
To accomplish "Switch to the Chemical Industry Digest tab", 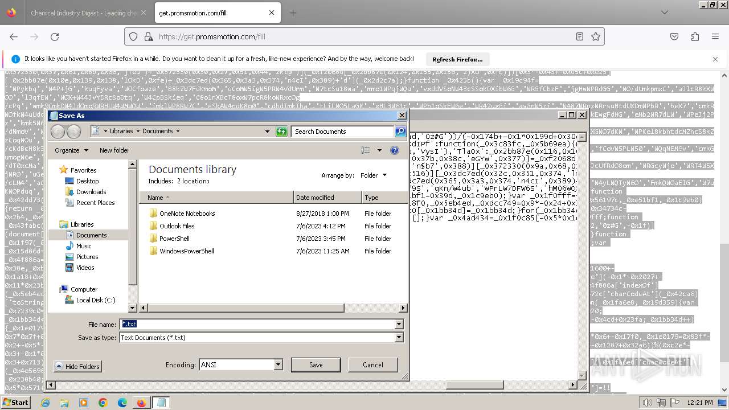I will (84, 13).
